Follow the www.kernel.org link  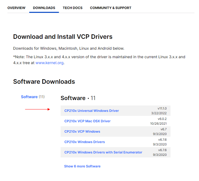pyautogui.click(x=49, y=63)
